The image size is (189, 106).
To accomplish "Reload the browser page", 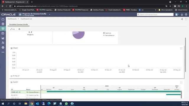I will pos(10,6).
